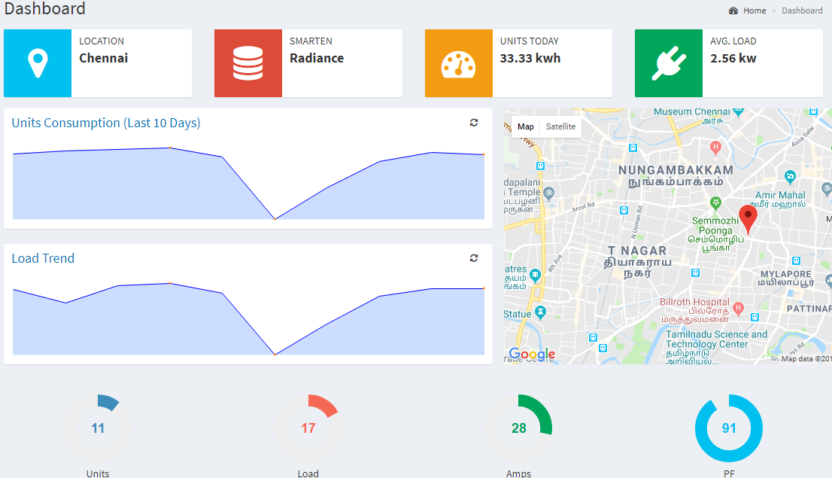The width and height of the screenshot is (832, 478).
Task: Click the orange gauge icon for Units Today
Action: point(458,63)
